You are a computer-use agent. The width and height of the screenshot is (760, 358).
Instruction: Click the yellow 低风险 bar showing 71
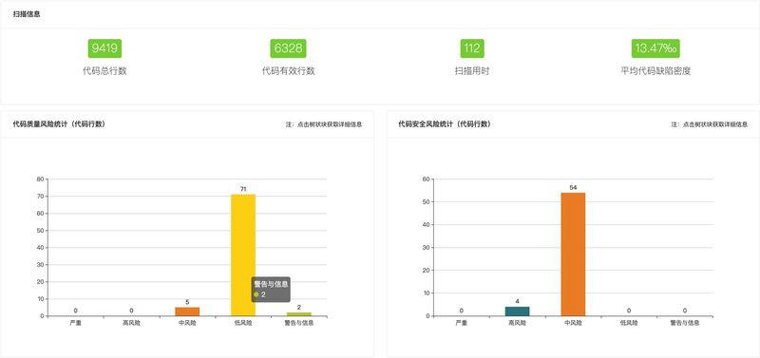243,255
